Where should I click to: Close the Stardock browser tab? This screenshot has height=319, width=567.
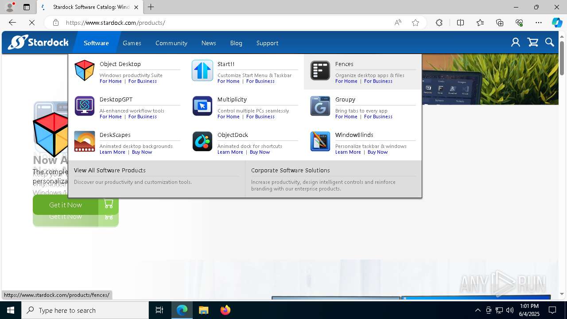136,7
